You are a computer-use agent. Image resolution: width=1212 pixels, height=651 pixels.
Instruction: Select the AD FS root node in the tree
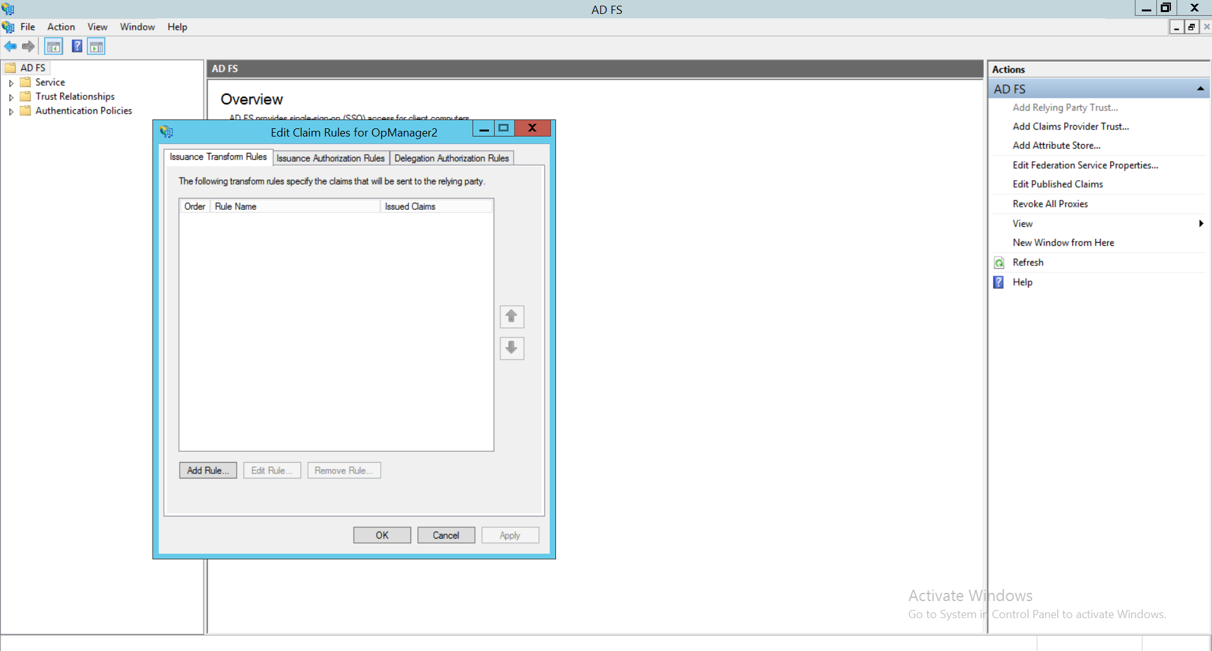coord(32,68)
